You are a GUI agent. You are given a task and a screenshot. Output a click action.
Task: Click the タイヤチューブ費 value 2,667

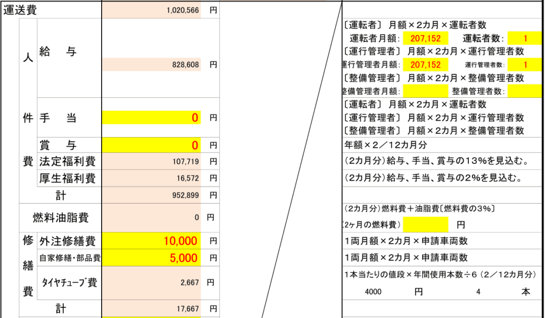pos(190,282)
